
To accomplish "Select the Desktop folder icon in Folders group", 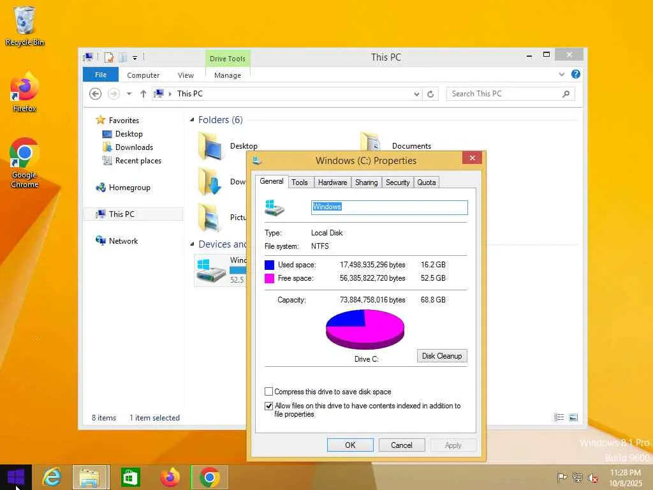I will (210, 146).
